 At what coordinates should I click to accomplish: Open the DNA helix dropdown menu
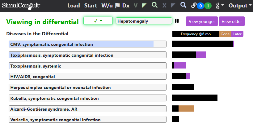click(220, 6)
